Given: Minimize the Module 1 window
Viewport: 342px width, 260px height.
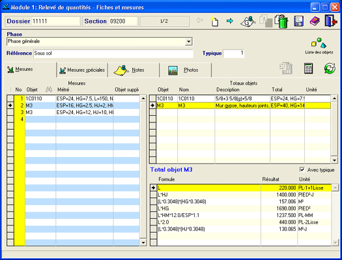Looking at the screenshot, I should click(x=315, y=7).
